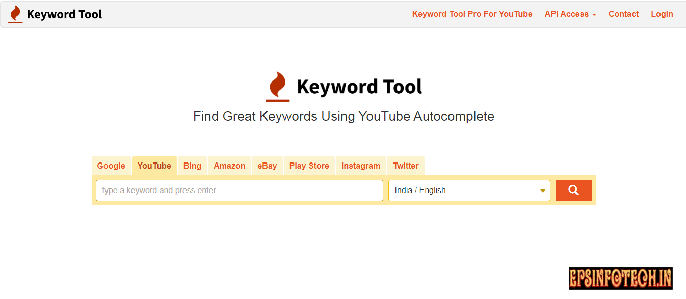Click the Login link
Screen dimensions: 686x299
tap(662, 14)
